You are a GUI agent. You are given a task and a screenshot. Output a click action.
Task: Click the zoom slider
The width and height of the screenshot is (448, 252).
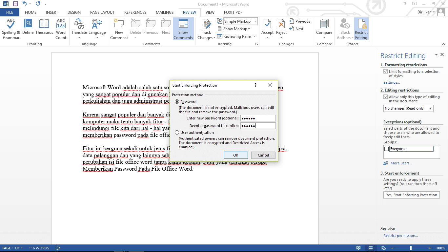point(411,248)
